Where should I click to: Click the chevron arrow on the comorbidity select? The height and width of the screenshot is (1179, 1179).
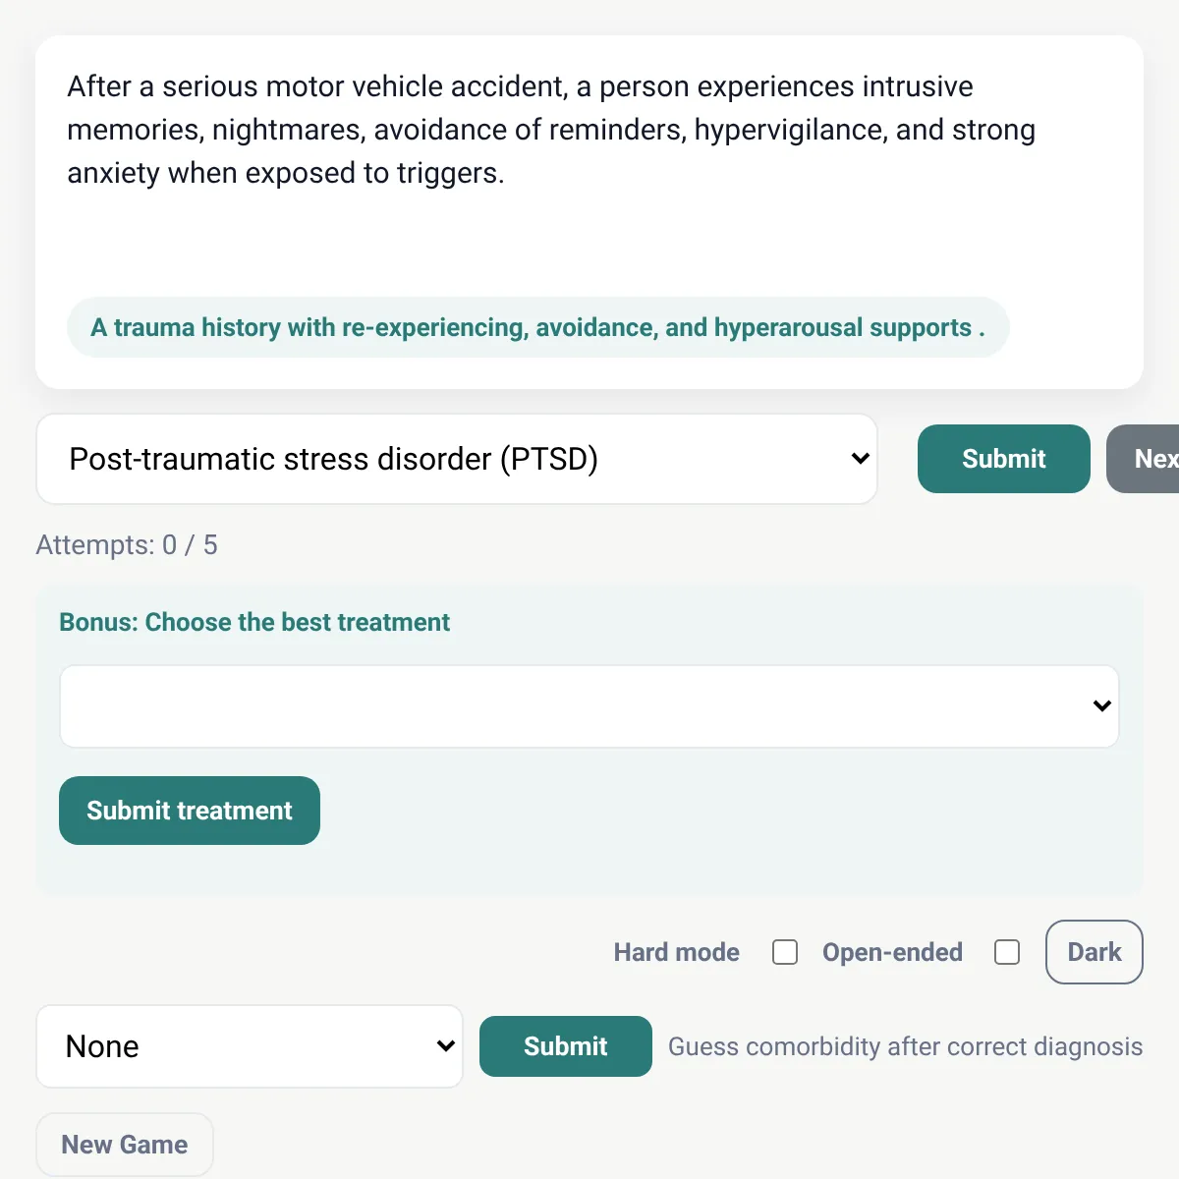[445, 1046]
